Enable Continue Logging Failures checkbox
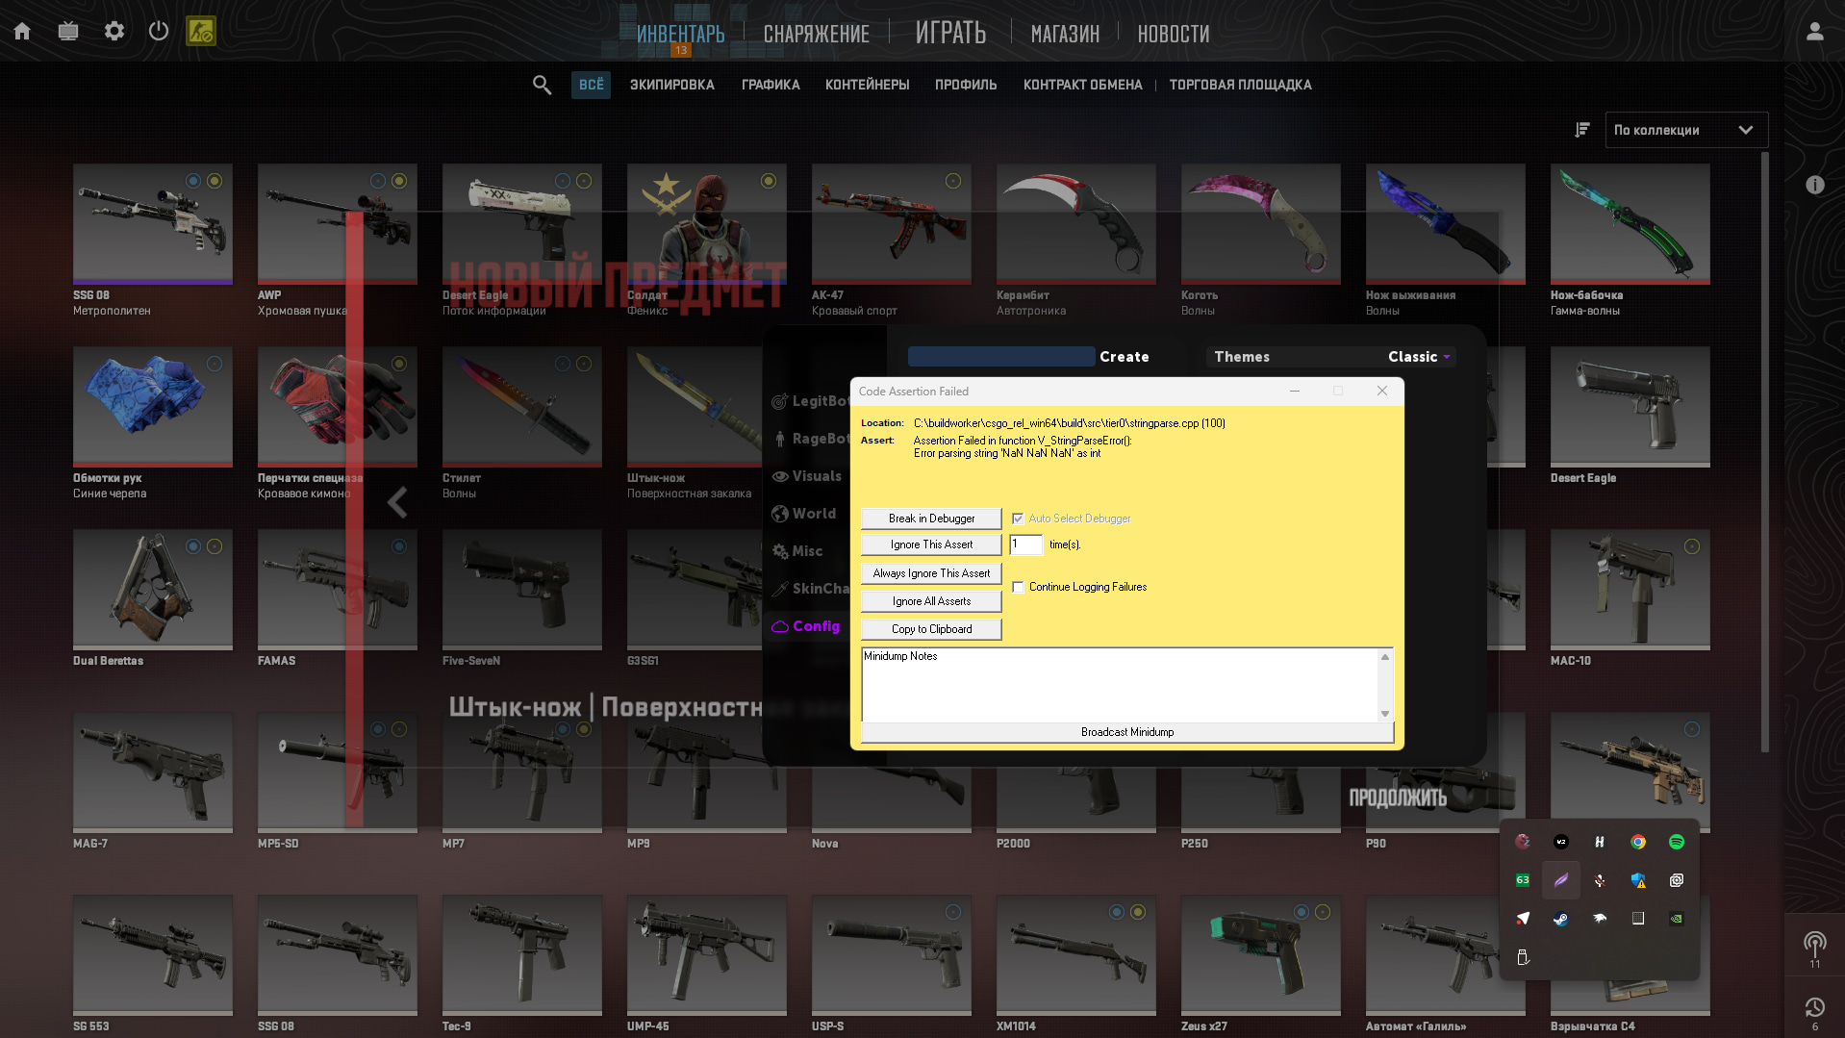The height and width of the screenshot is (1038, 1845). click(x=1018, y=587)
